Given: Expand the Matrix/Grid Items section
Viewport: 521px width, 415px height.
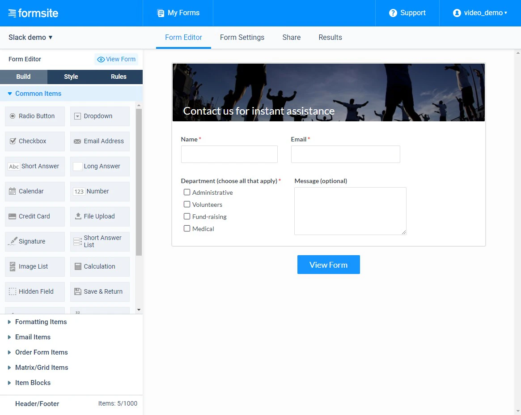Looking at the screenshot, I should coord(42,367).
